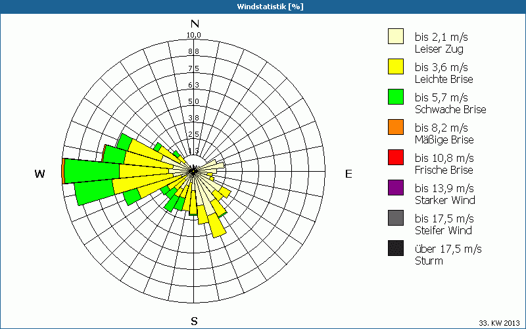Click the '3,8' ring scale value
The width and height of the screenshot is (526, 329).
coord(193,118)
